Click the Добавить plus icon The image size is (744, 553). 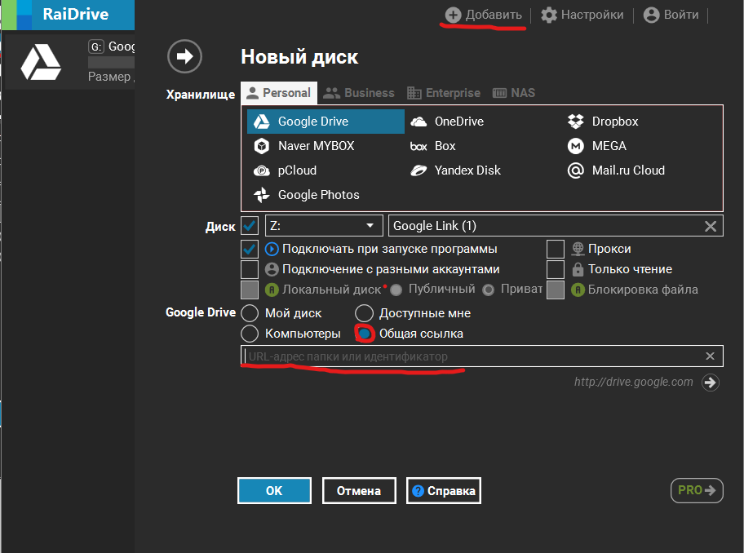453,15
